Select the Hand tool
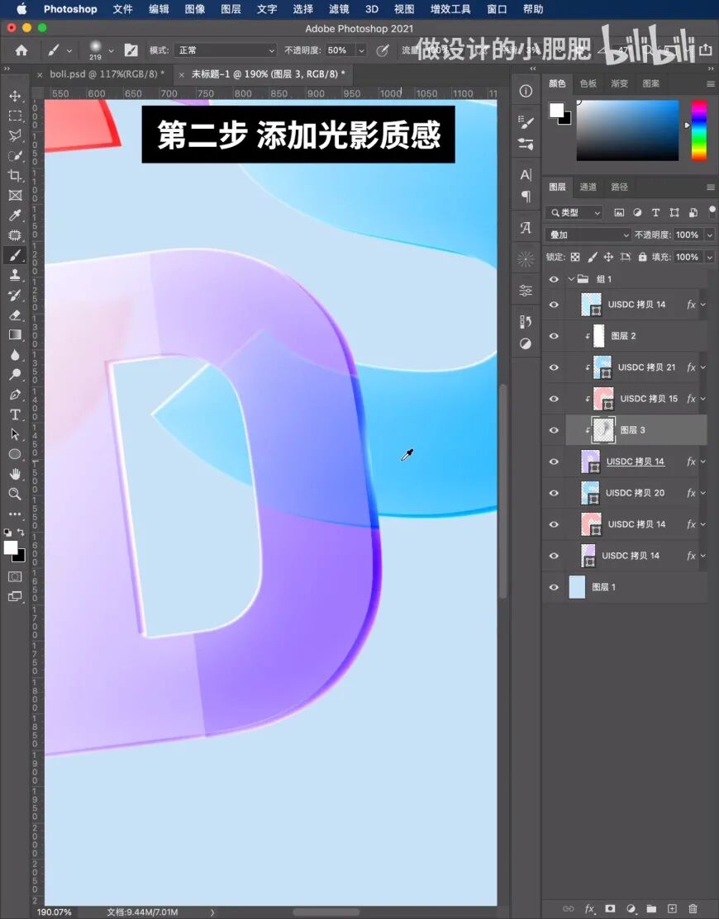This screenshot has height=919, width=719. [15, 474]
